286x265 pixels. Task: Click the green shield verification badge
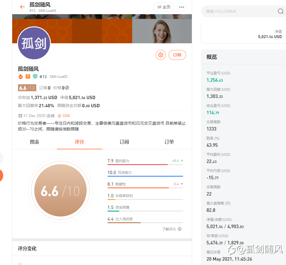click(x=35, y=76)
